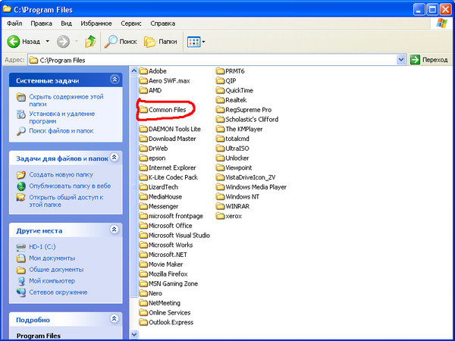
Task: Select the Nero folder icon
Action: tap(143, 293)
